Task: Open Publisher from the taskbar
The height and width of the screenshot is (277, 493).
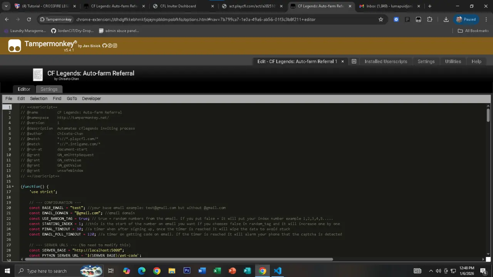Action: pos(247,271)
